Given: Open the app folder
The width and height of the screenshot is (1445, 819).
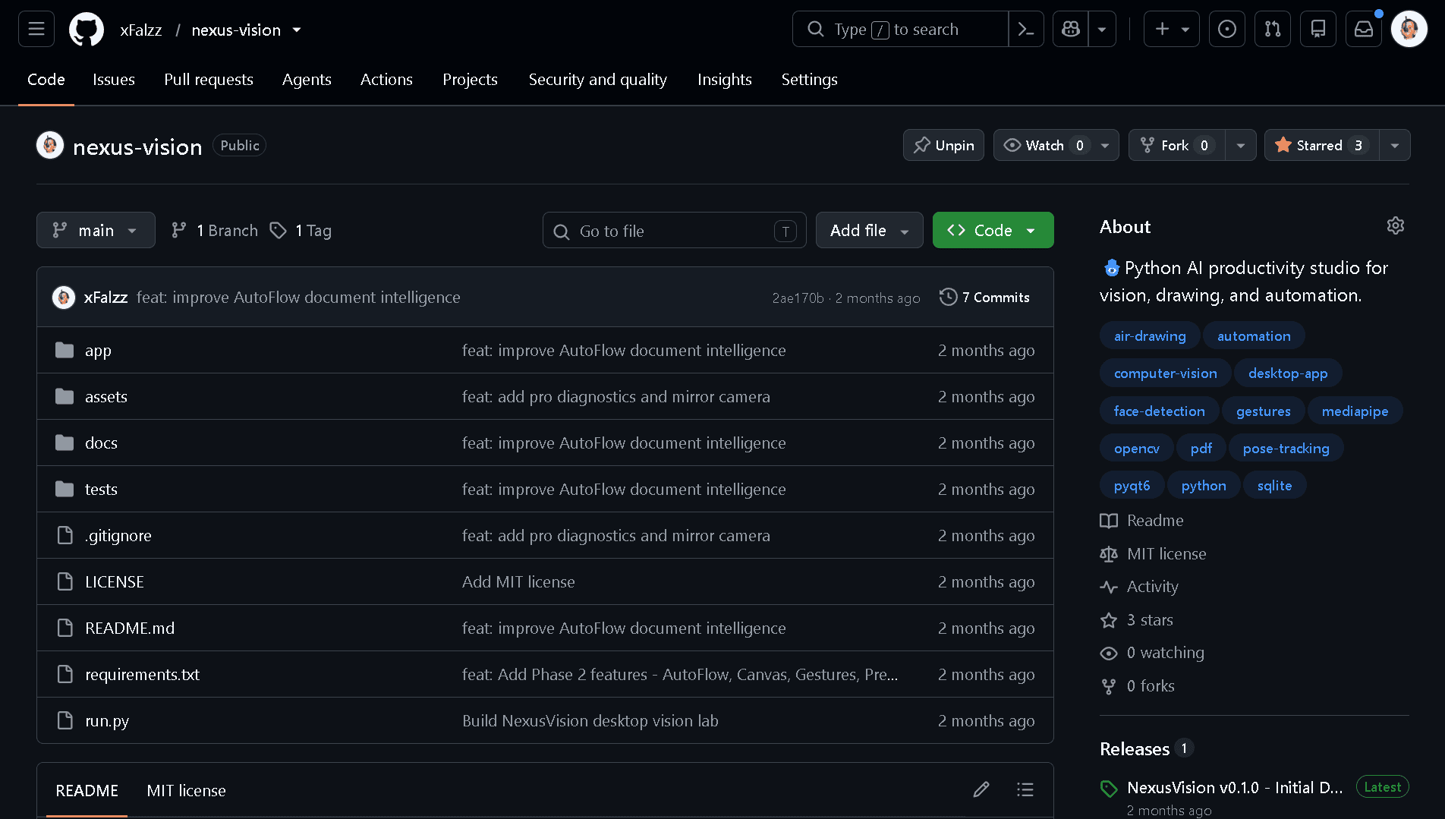Looking at the screenshot, I should 98,351.
